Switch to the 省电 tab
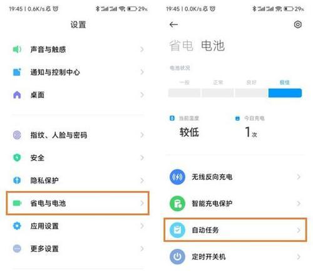This screenshot has height=277, width=313. coord(181,46)
